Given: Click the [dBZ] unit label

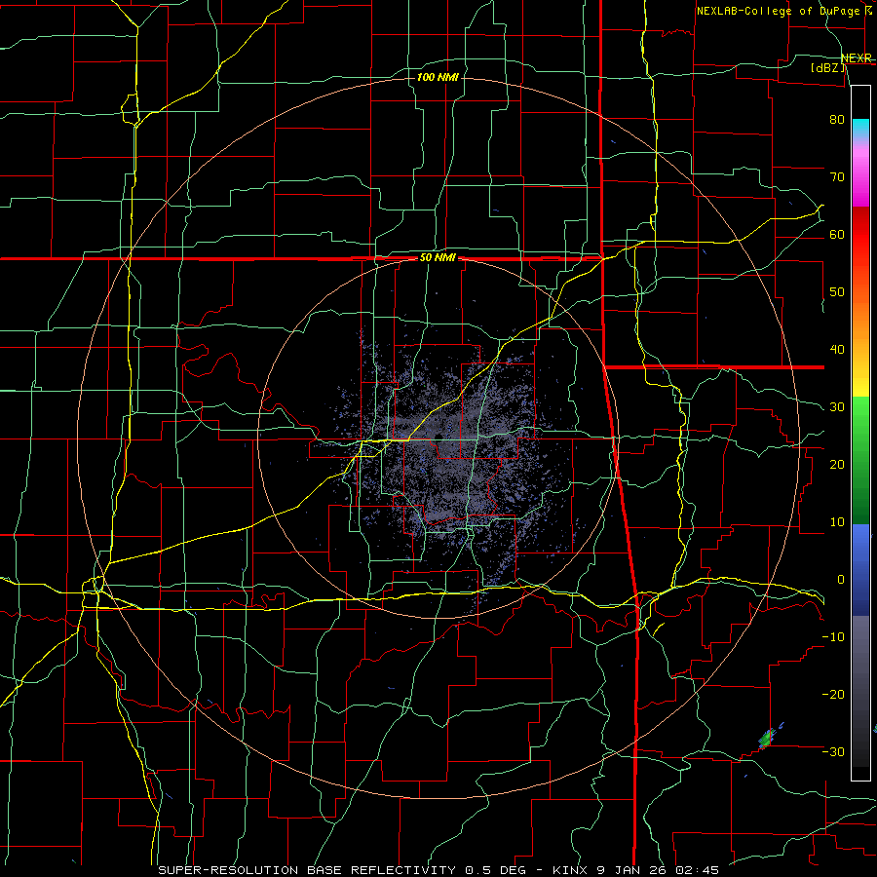Looking at the screenshot, I should click(x=827, y=67).
